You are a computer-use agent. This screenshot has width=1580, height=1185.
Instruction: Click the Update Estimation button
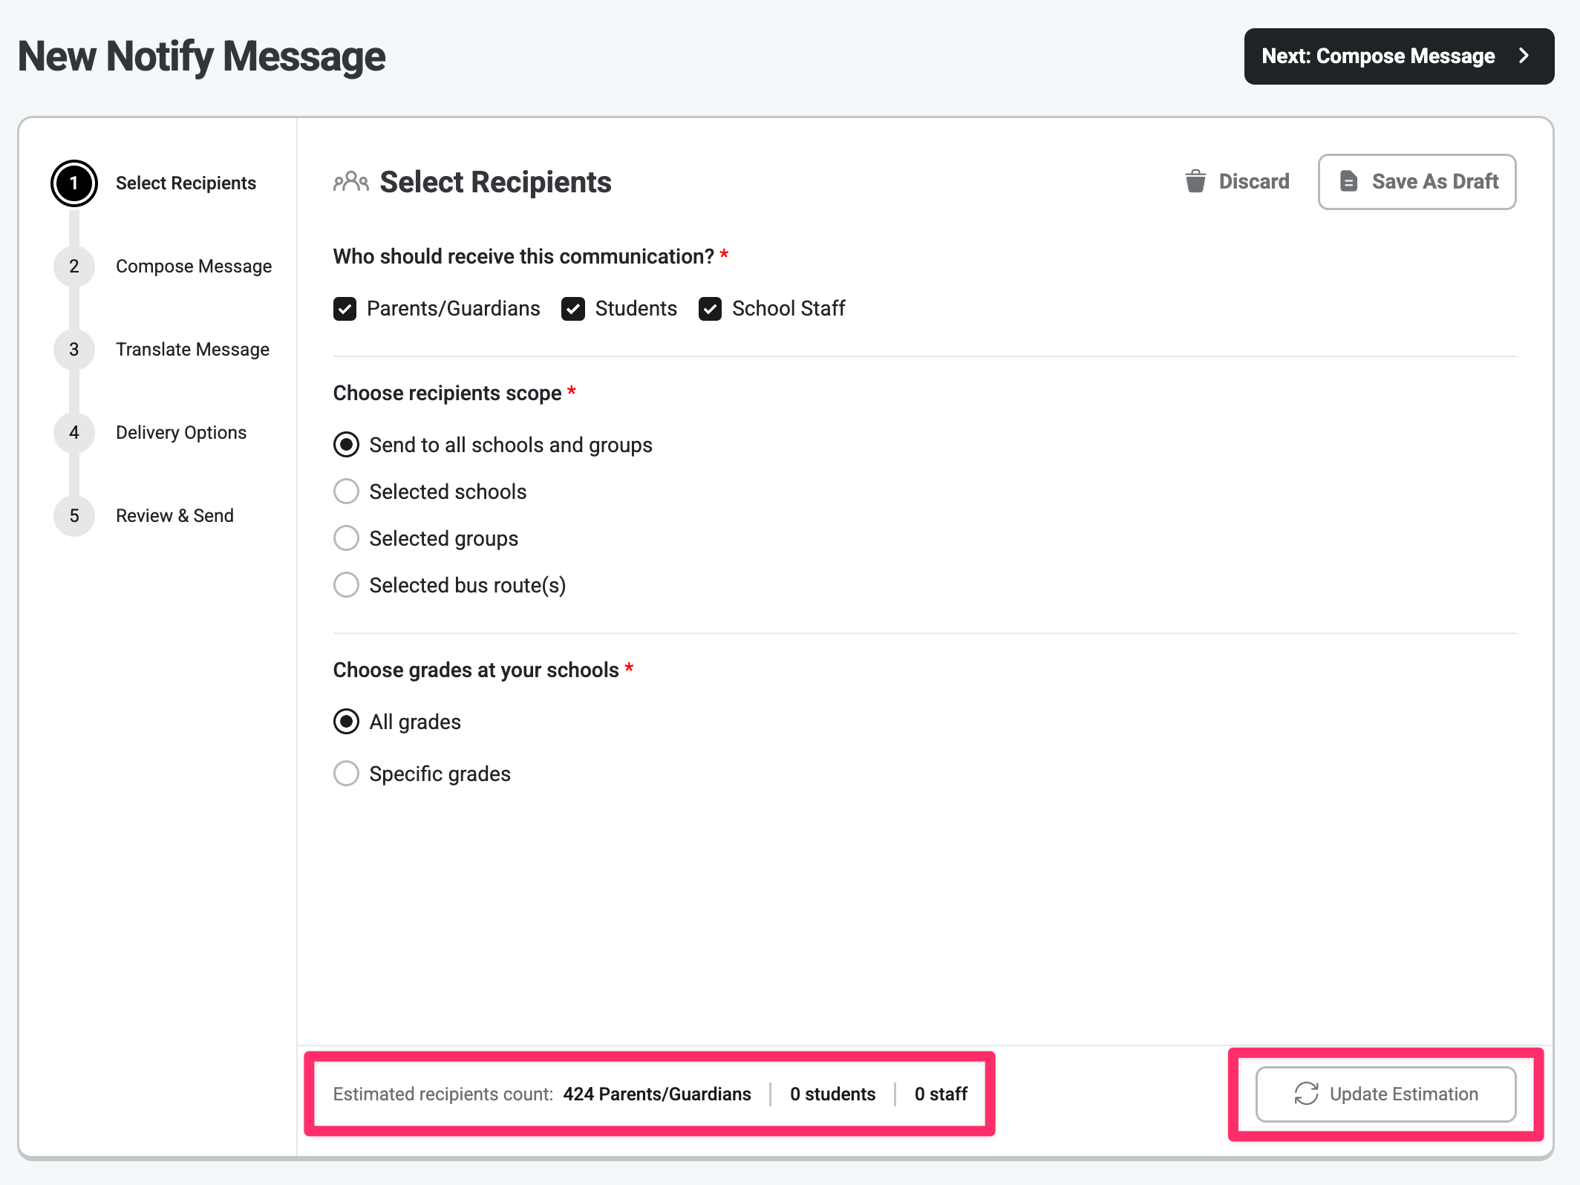(x=1385, y=1094)
